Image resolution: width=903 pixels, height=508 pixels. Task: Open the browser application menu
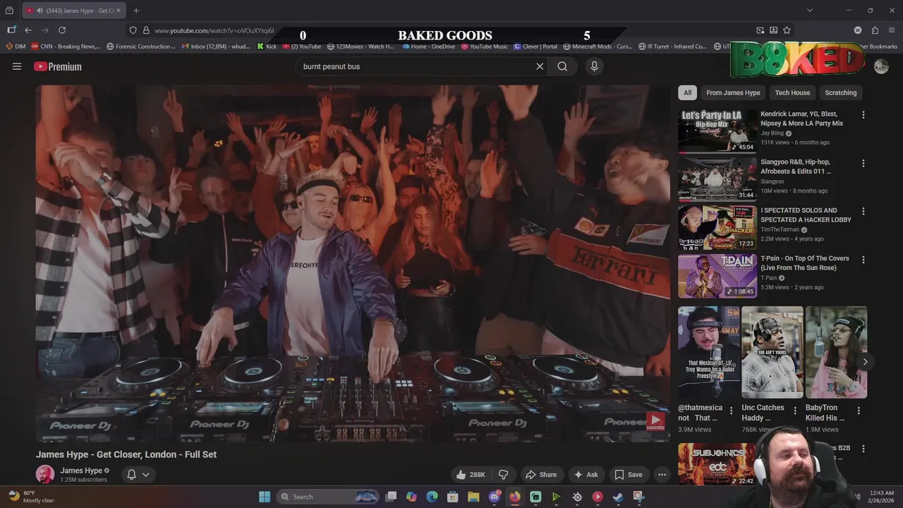click(x=892, y=30)
